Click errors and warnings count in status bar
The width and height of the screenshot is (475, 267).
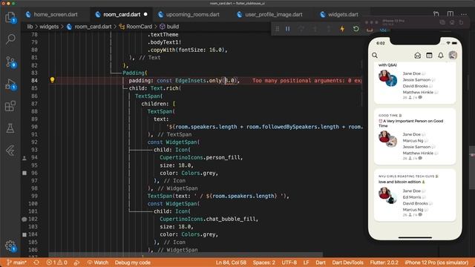(56, 263)
